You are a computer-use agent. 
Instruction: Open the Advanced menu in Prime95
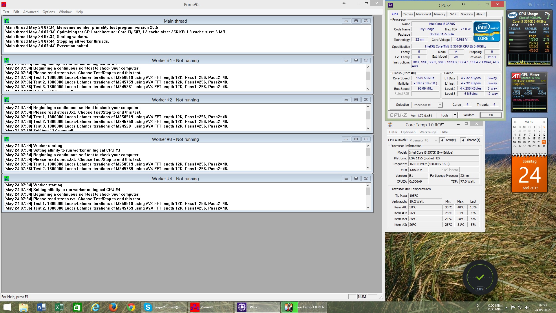(31, 12)
